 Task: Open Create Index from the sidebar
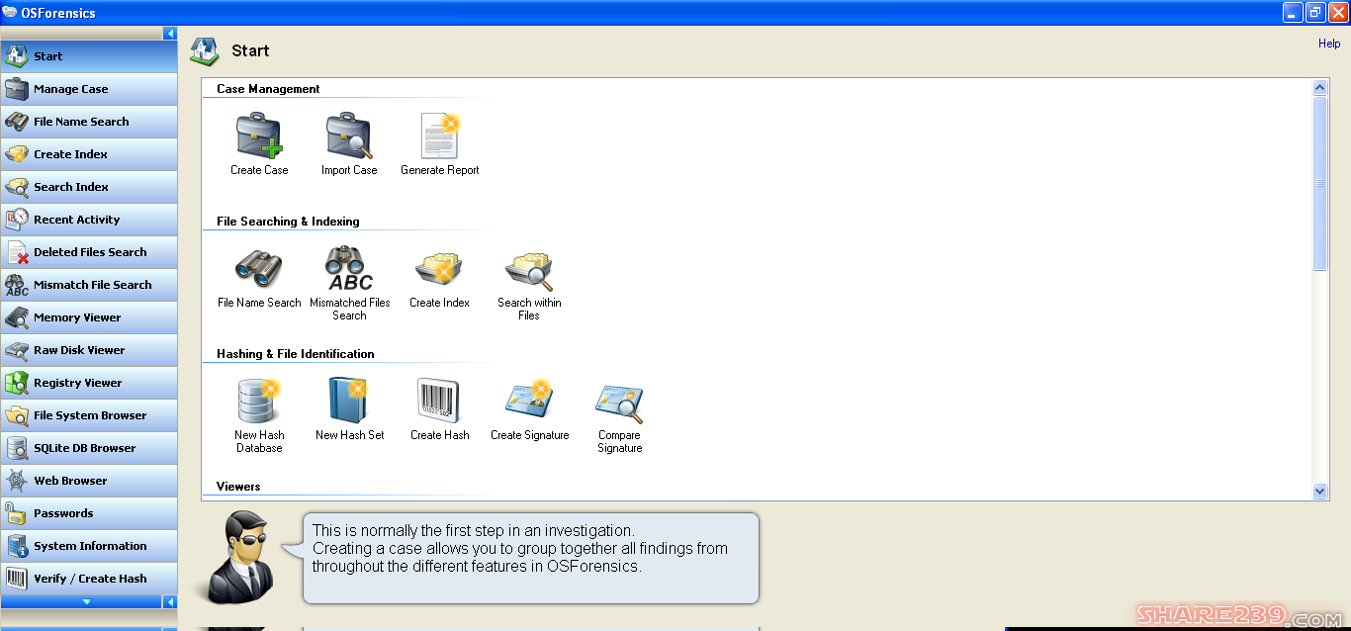(x=89, y=154)
